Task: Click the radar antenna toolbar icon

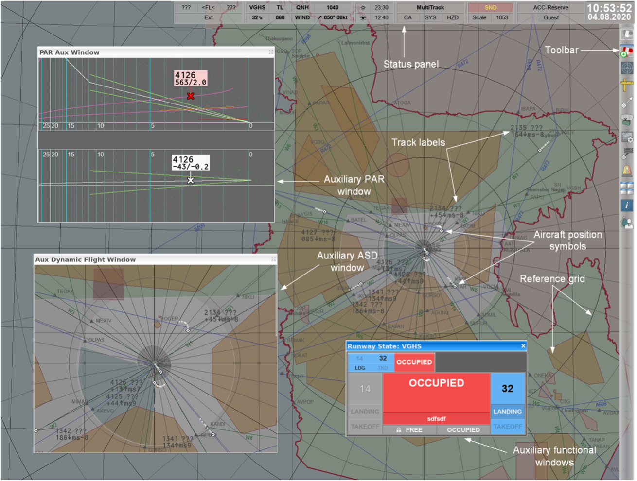Action: [x=627, y=120]
